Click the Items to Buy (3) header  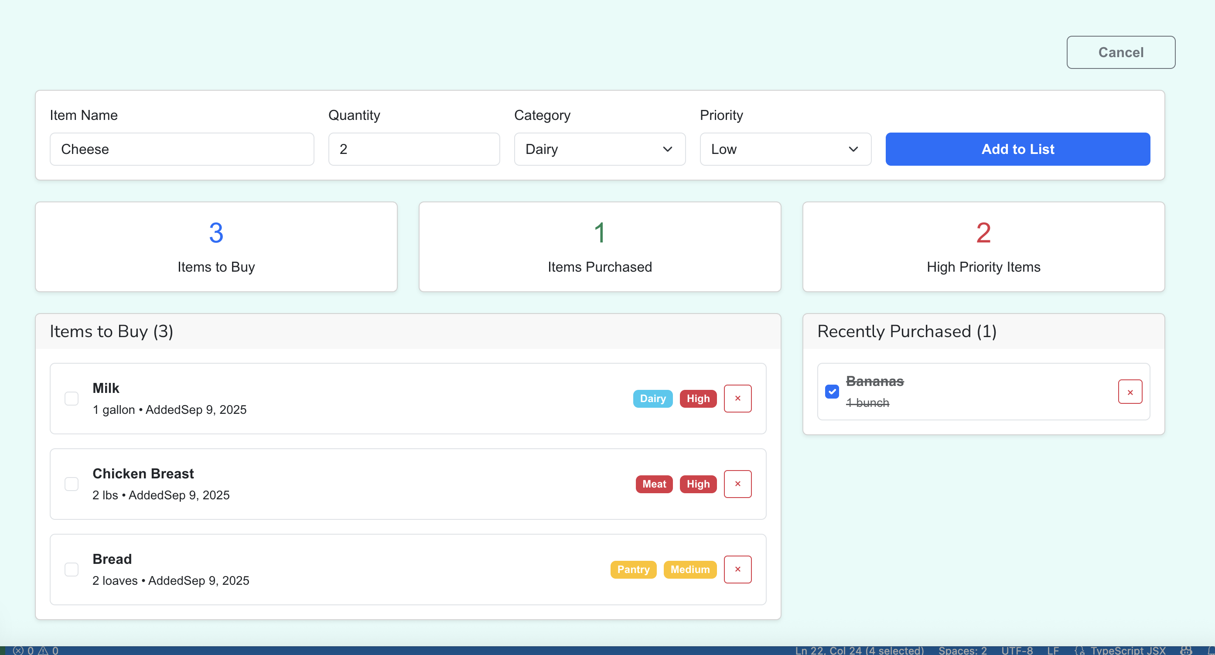pos(111,331)
